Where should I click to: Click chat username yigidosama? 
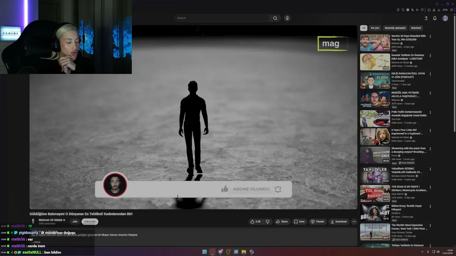(x=28, y=233)
